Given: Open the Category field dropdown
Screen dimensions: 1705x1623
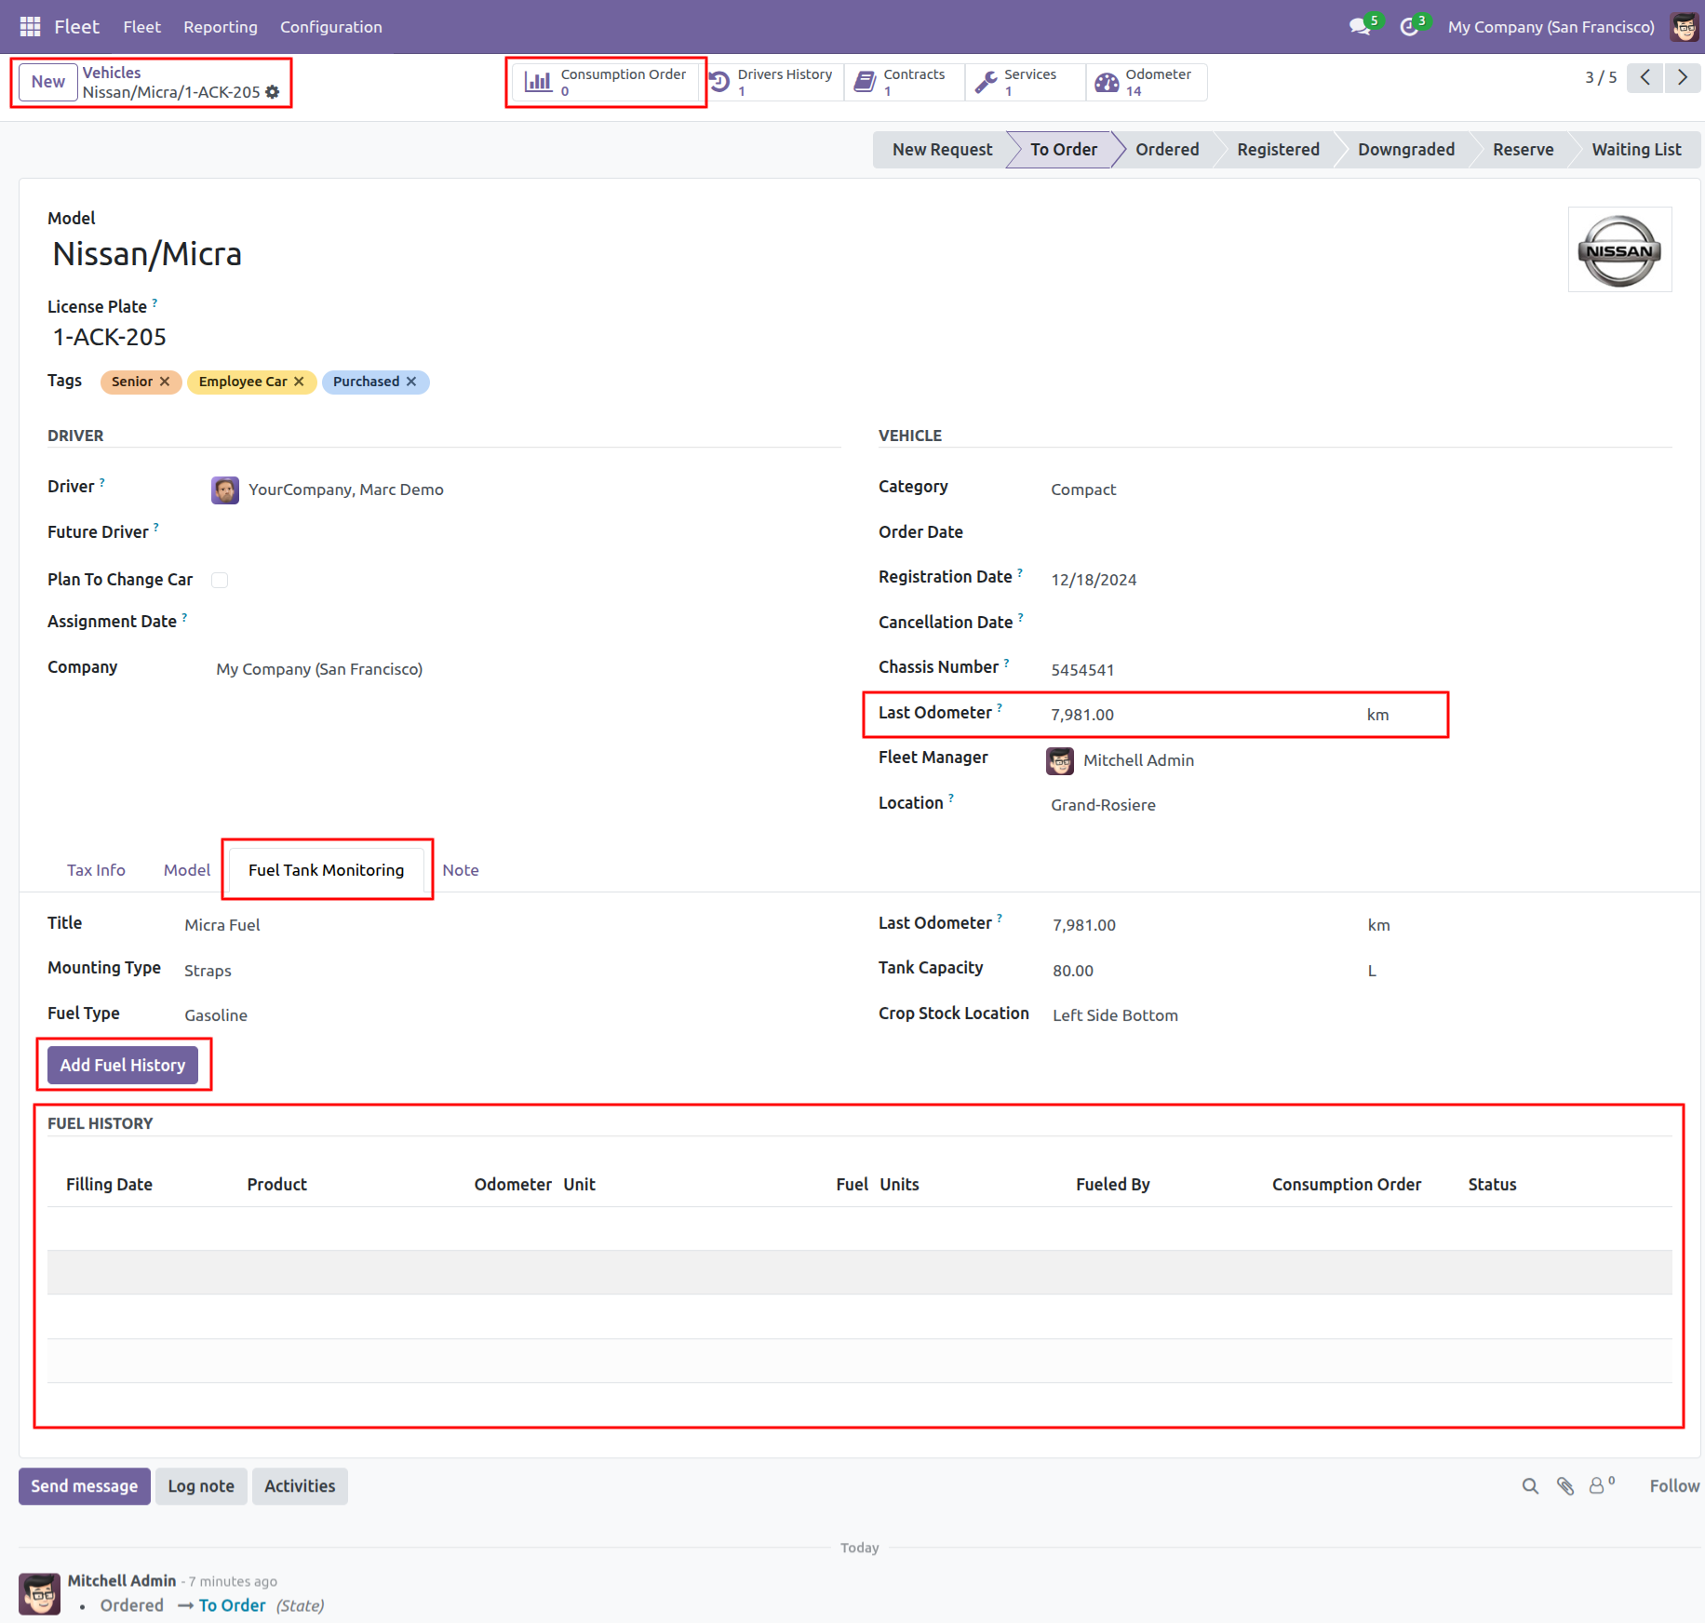Looking at the screenshot, I should tap(1361, 490).
